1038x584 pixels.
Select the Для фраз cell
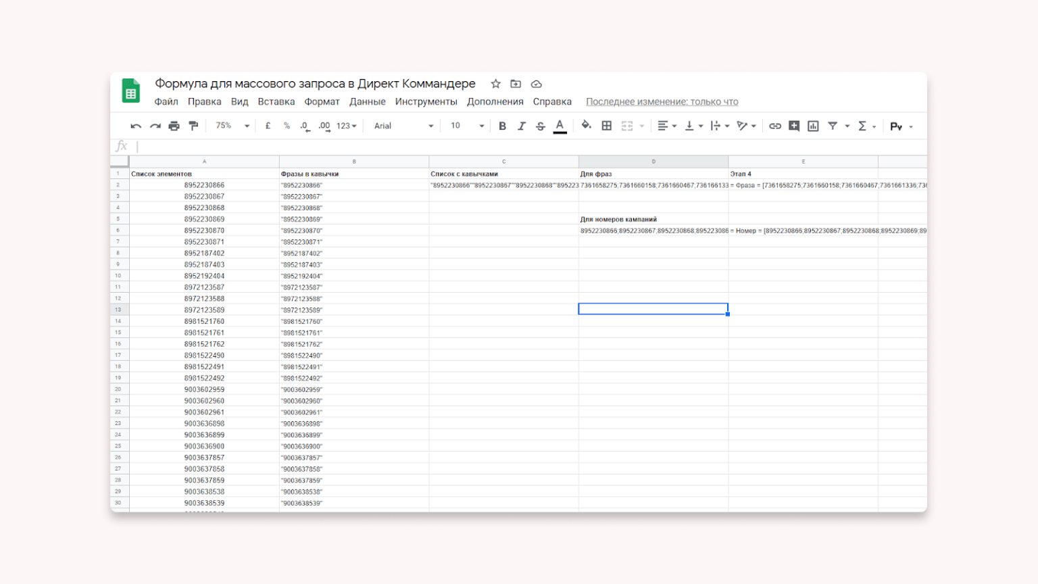(653, 174)
